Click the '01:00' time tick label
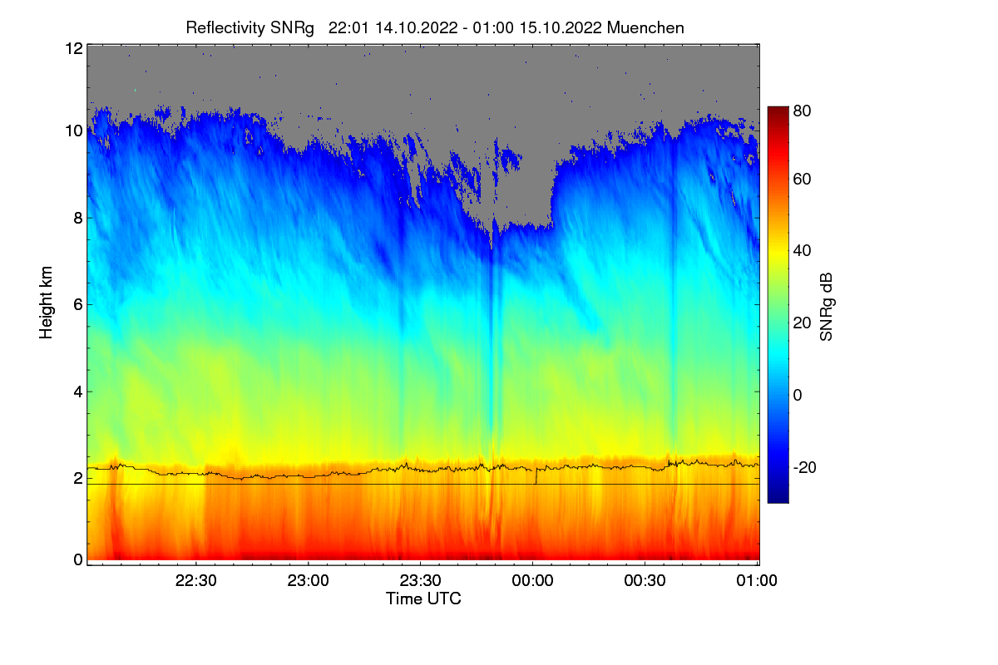Viewport: 998px width, 665px height. (757, 582)
